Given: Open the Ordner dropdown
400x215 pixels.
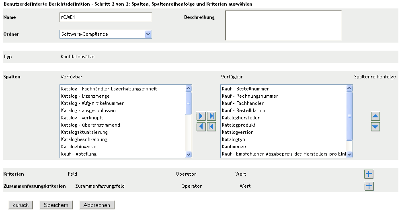Looking at the screenshot, I should pos(148,34).
